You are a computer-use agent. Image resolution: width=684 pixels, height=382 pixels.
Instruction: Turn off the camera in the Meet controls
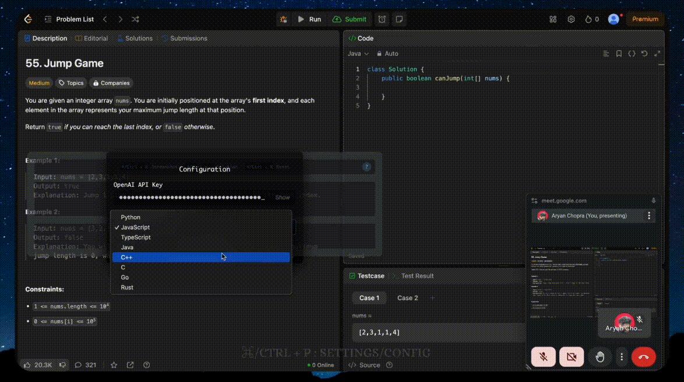click(x=572, y=356)
